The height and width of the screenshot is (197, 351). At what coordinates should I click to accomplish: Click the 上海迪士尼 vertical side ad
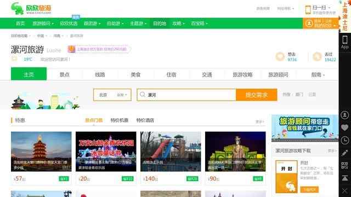click(345, 16)
